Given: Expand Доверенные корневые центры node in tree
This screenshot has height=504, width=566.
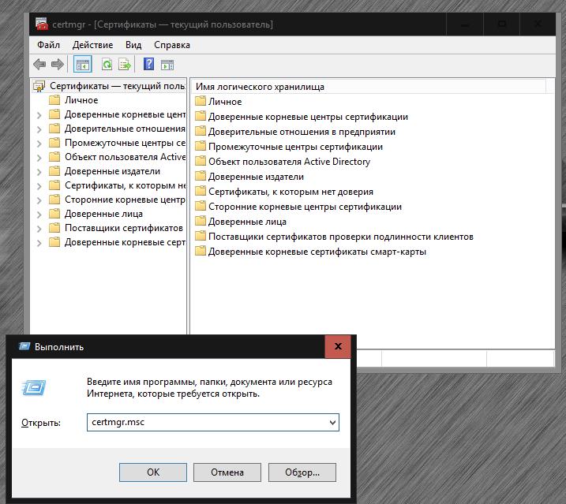Looking at the screenshot, I should tap(39, 115).
